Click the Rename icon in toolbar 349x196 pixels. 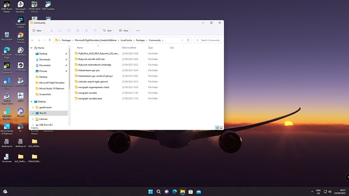click(78, 30)
